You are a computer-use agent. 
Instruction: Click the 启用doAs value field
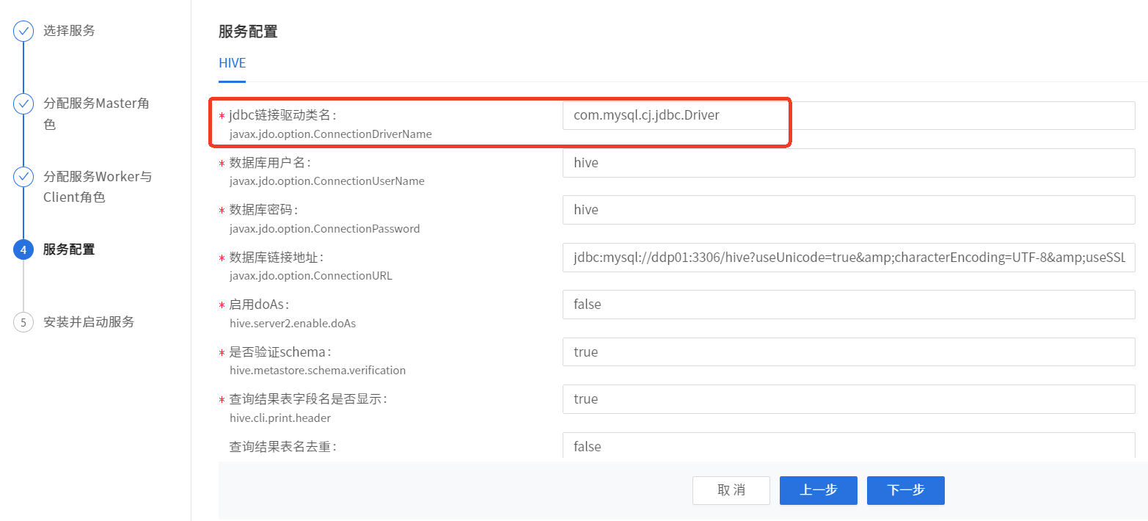pos(848,305)
